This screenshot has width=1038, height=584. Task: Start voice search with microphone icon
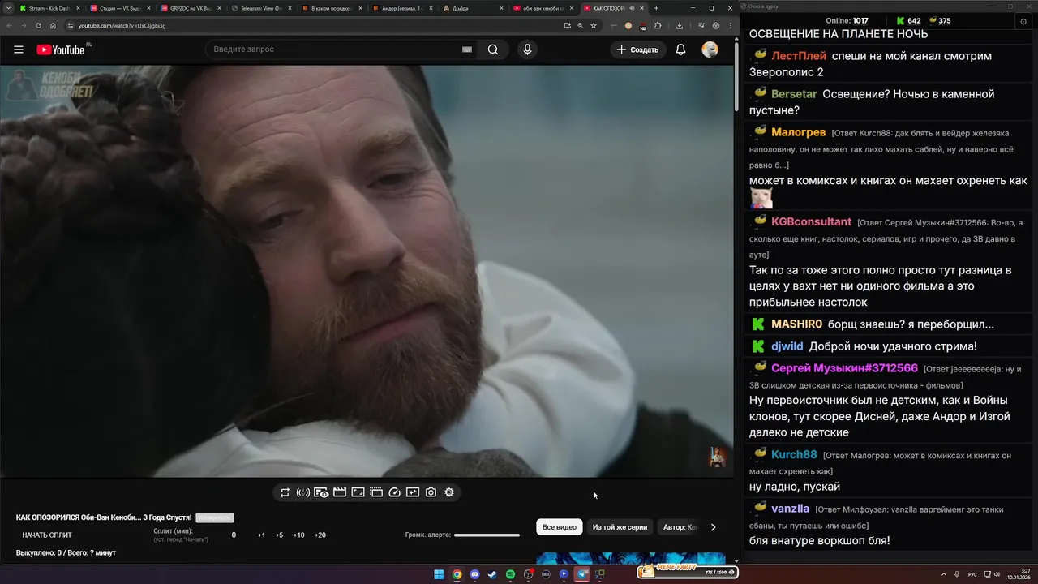coord(527,49)
